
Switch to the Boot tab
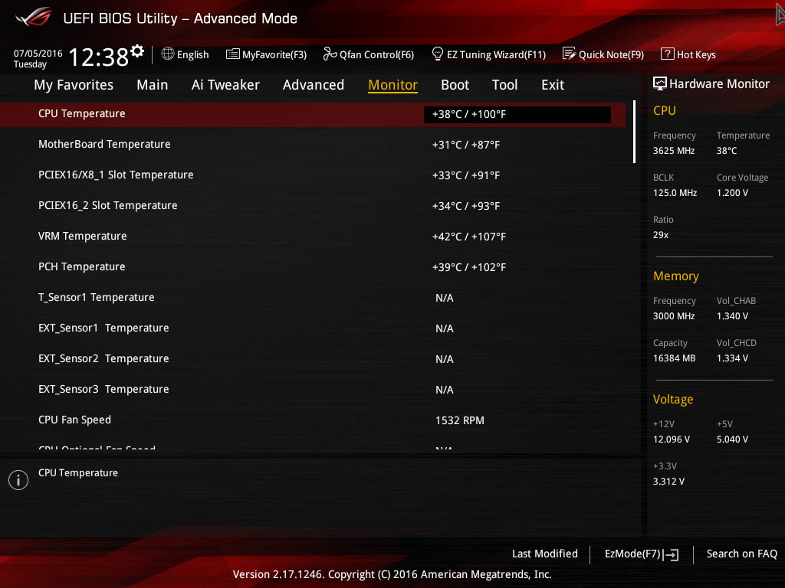tap(455, 85)
